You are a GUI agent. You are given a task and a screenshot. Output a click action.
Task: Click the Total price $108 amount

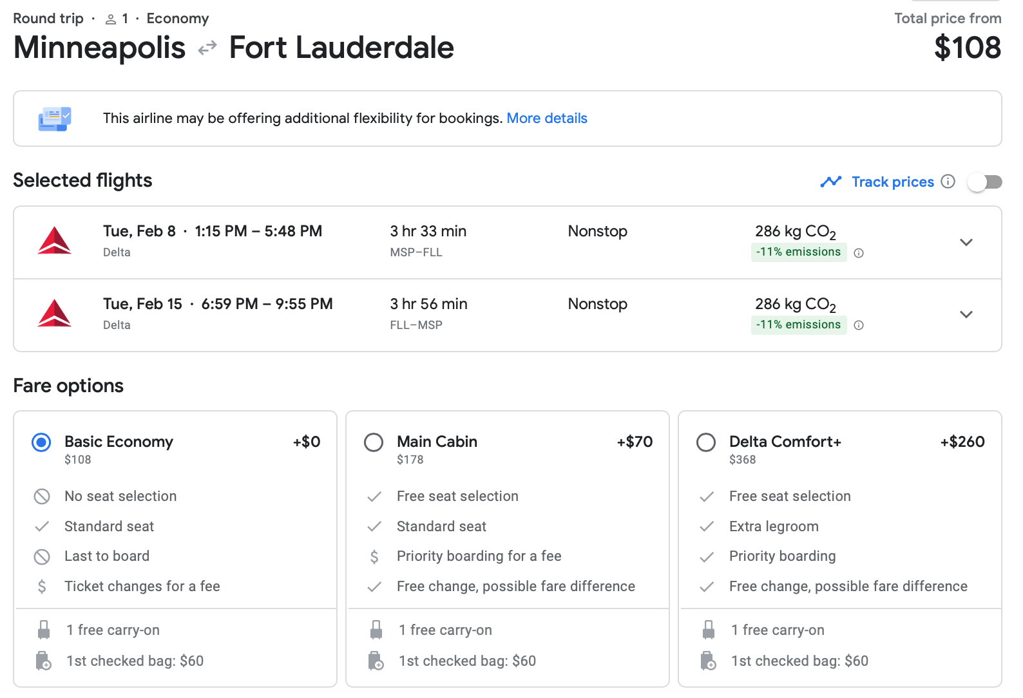click(967, 48)
